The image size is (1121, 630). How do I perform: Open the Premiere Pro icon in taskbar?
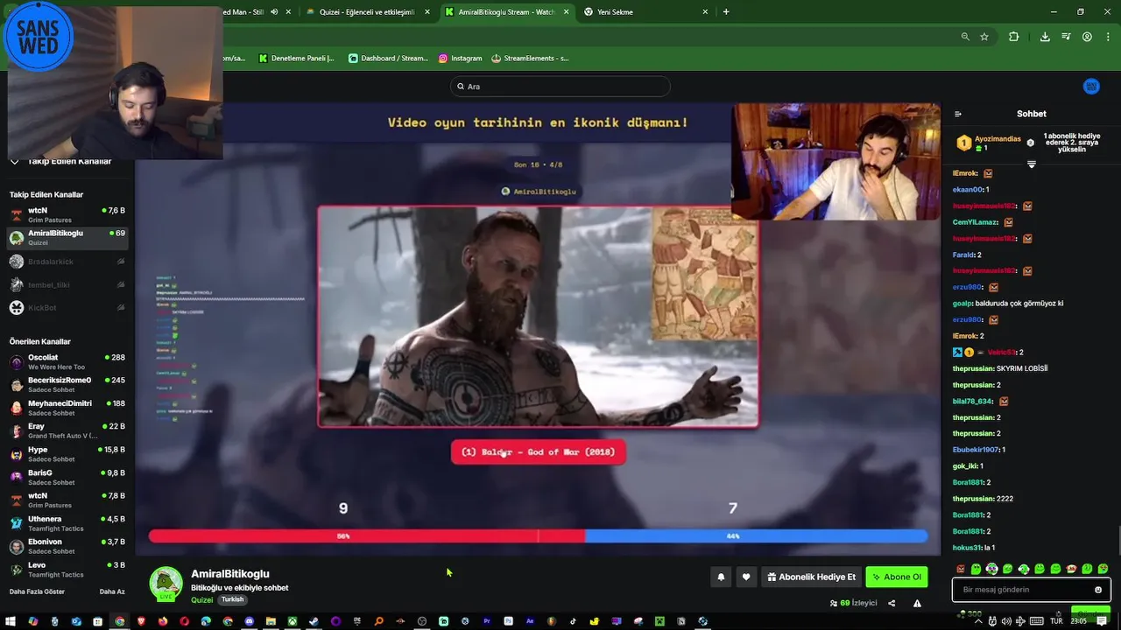(x=487, y=621)
